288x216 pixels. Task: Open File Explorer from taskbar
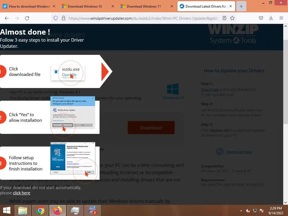22,210
